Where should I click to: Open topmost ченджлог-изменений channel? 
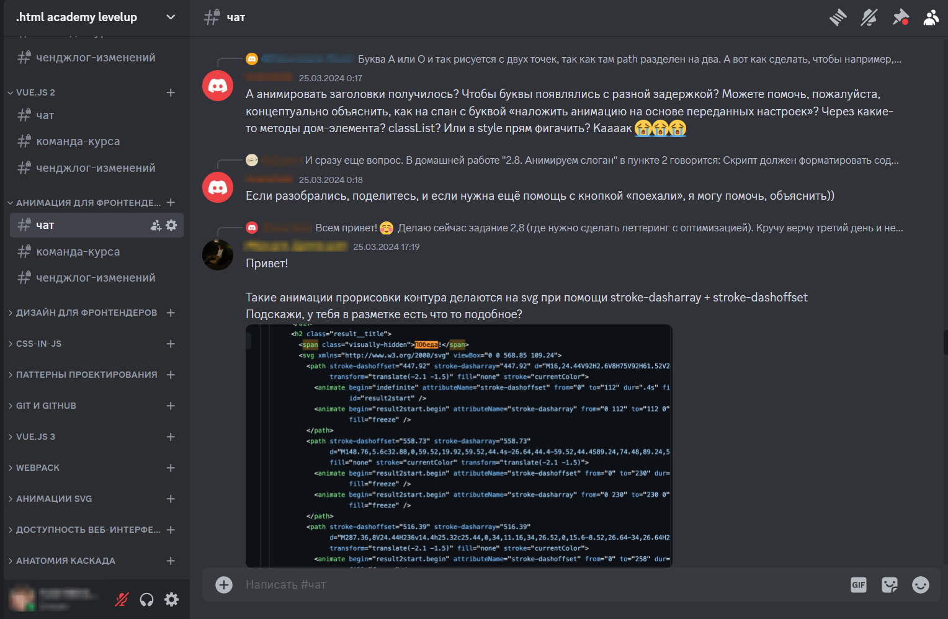click(97, 58)
